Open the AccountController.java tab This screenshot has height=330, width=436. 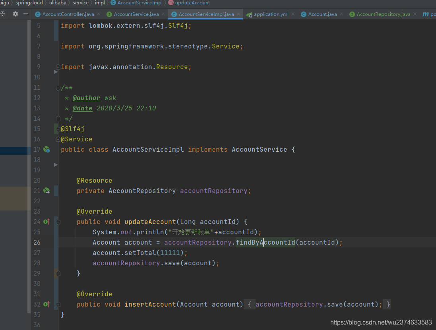pyautogui.click(x=68, y=14)
